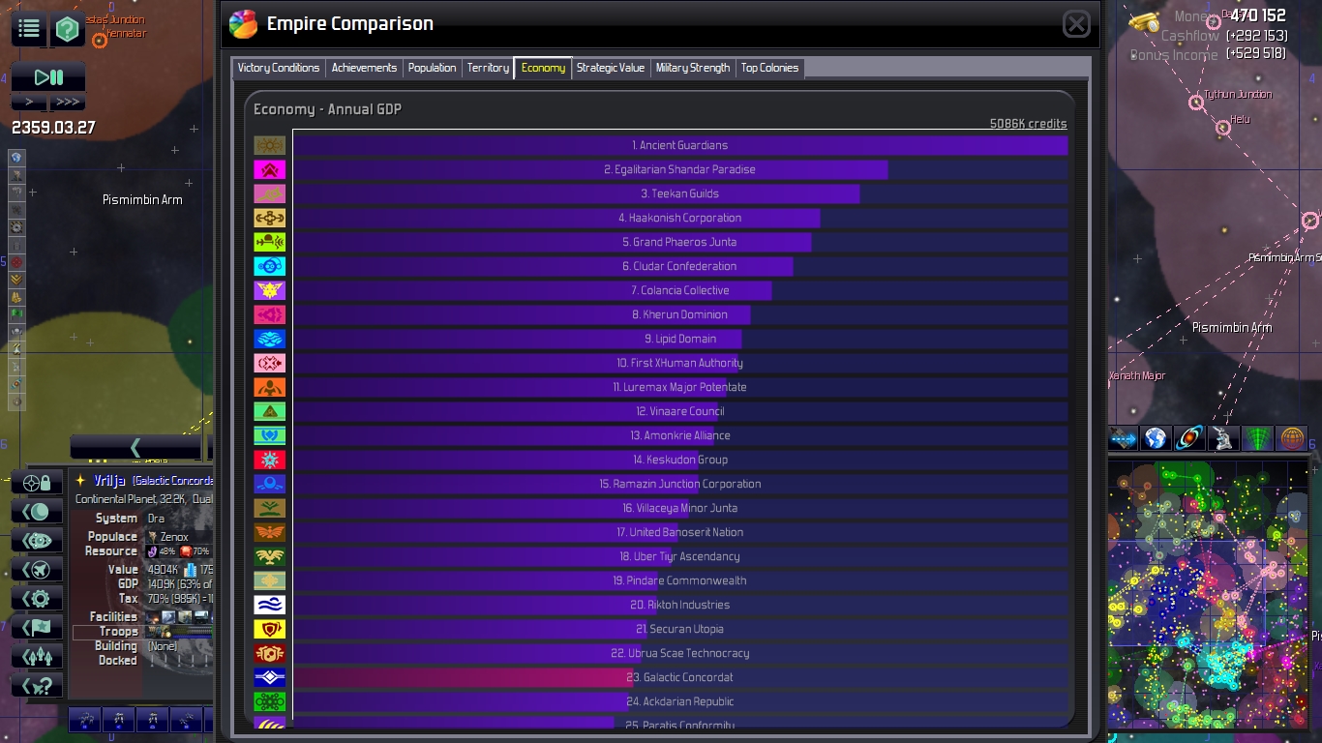Click the microscope icon above the minimap
Screen dimensions: 1322x743
1223,438
